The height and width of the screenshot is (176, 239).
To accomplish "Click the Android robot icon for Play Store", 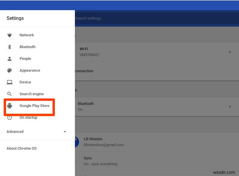I will [x=10, y=106].
